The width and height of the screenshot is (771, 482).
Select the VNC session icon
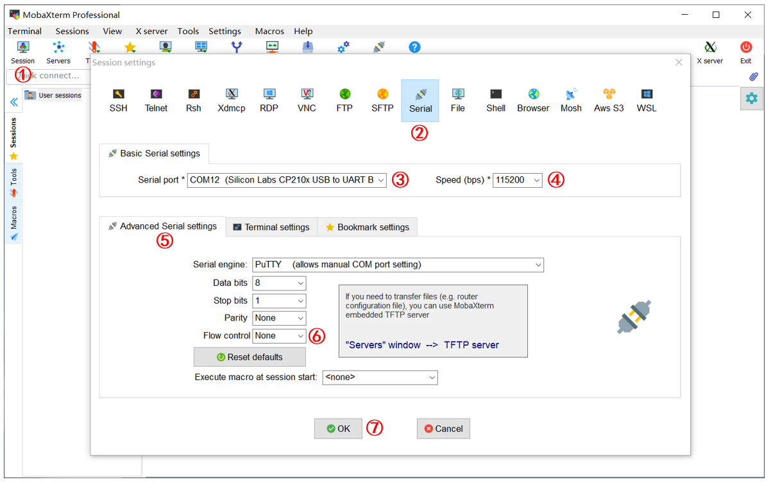pos(307,101)
